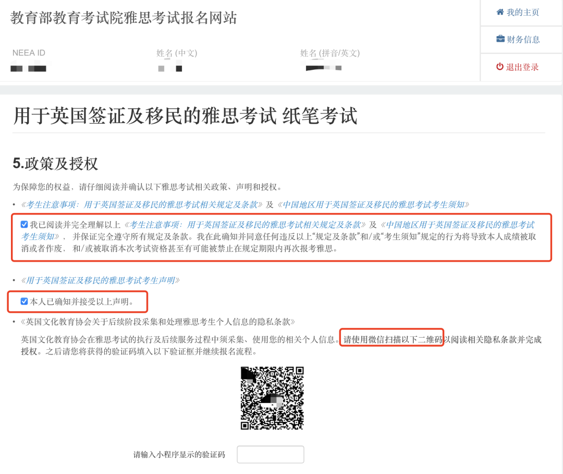Click the WeChat QR code image
This screenshot has height=474, width=563.
coord(272,398)
